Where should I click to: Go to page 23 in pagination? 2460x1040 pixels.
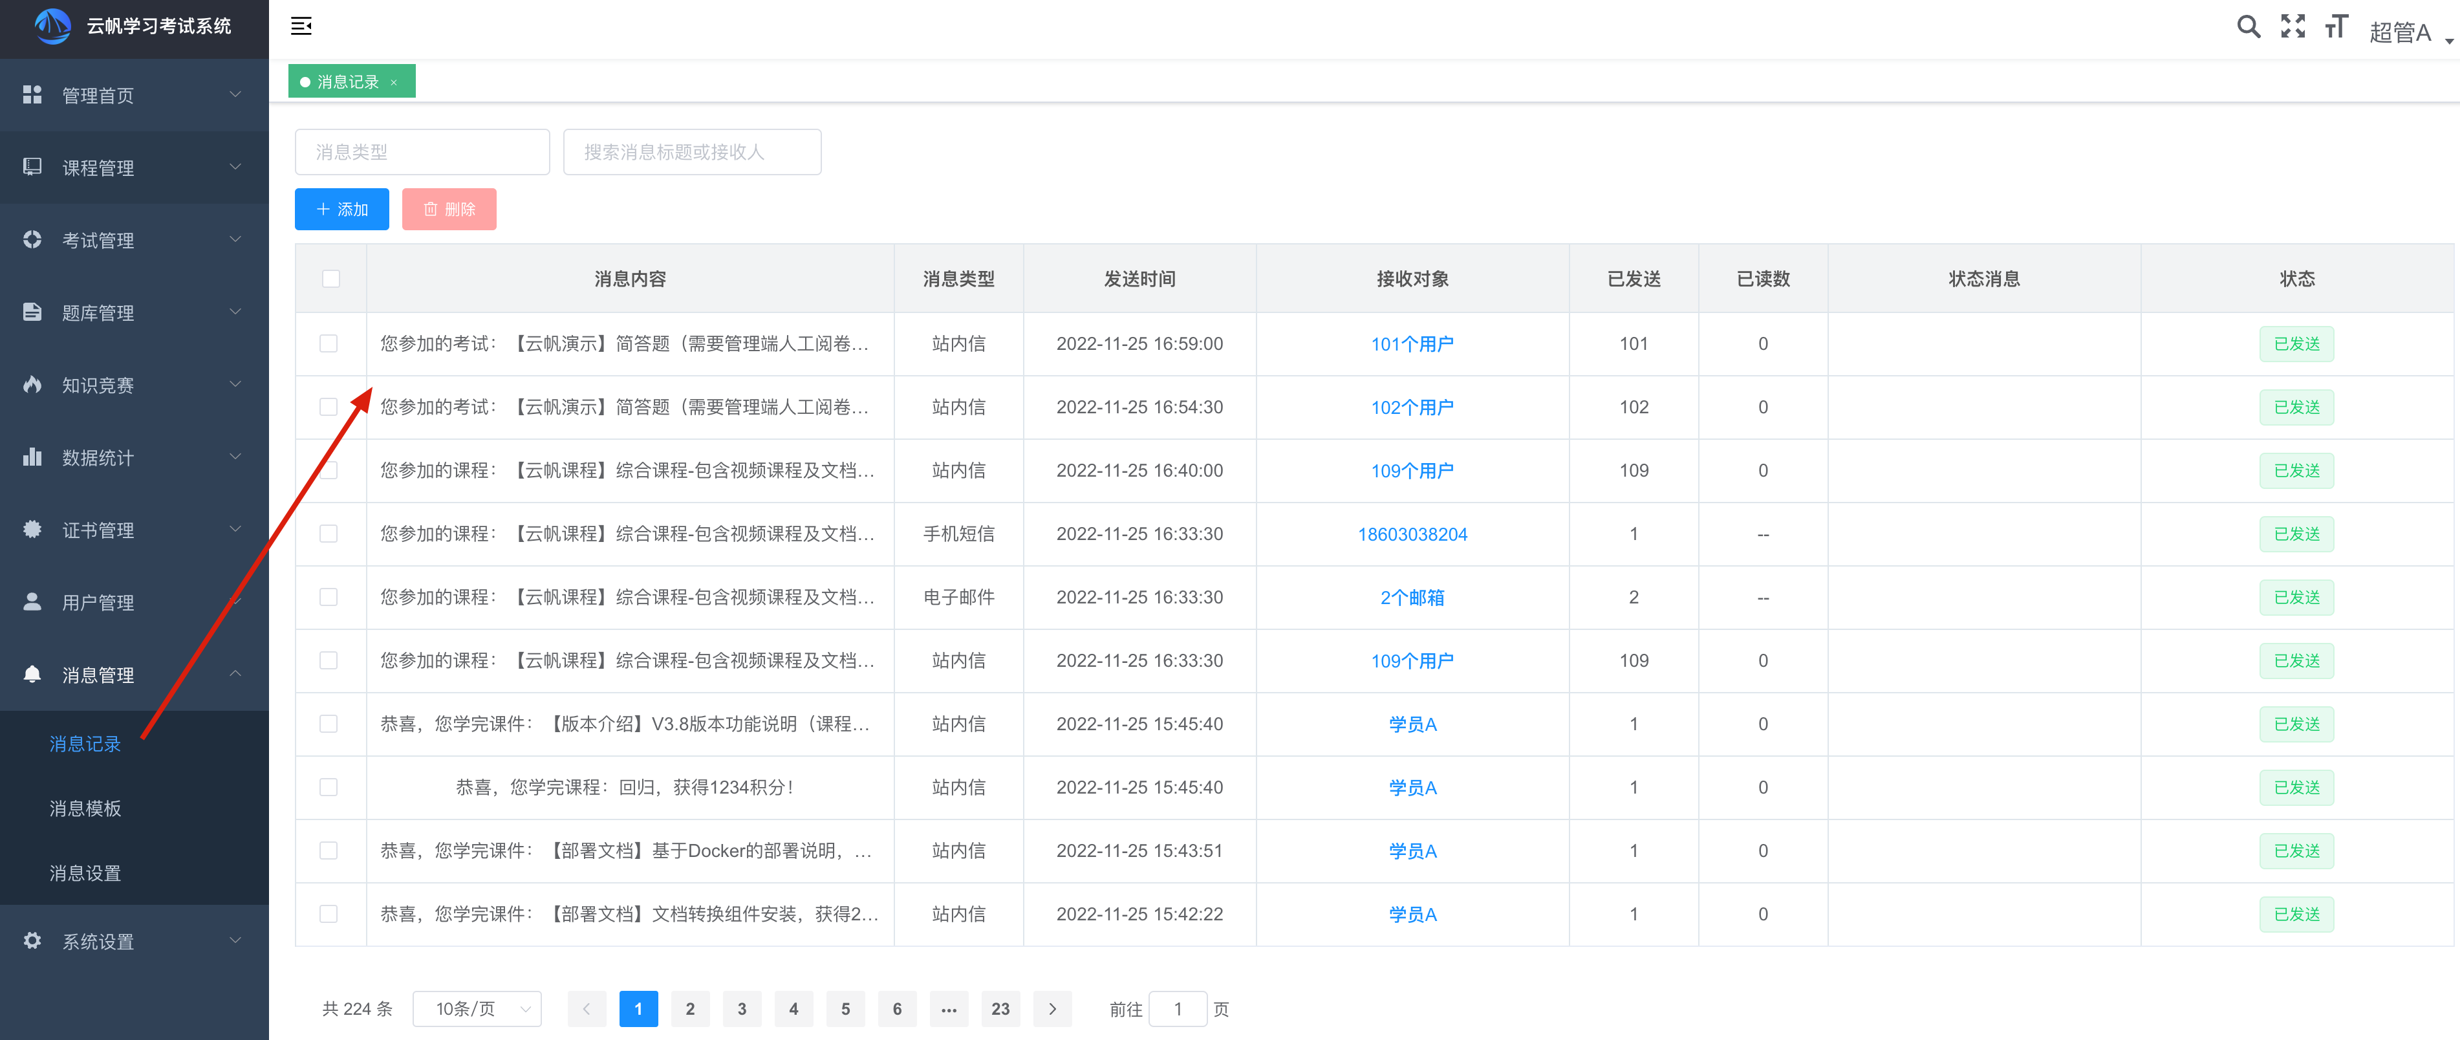click(1000, 1010)
